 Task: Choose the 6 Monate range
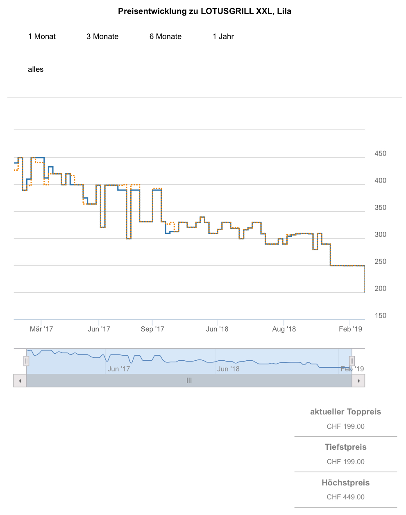tap(166, 37)
